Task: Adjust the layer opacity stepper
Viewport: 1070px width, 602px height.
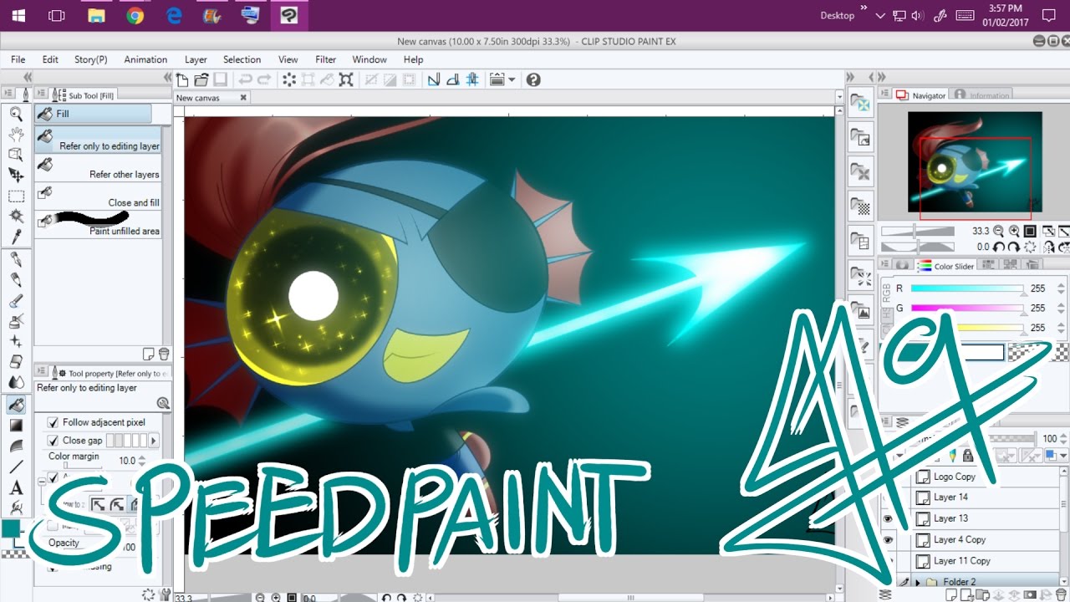Action: tap(1063, 438)
